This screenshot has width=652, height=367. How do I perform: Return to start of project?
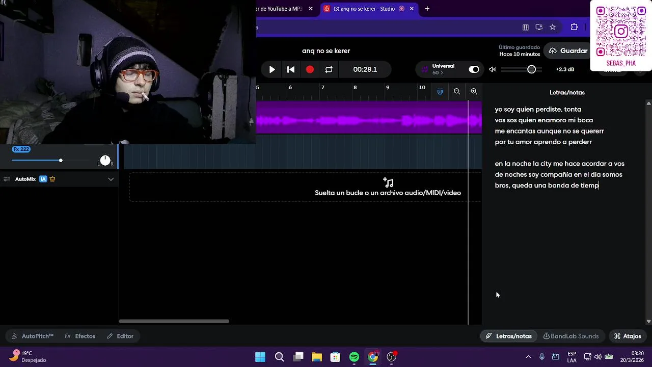(x=291, y=69)
